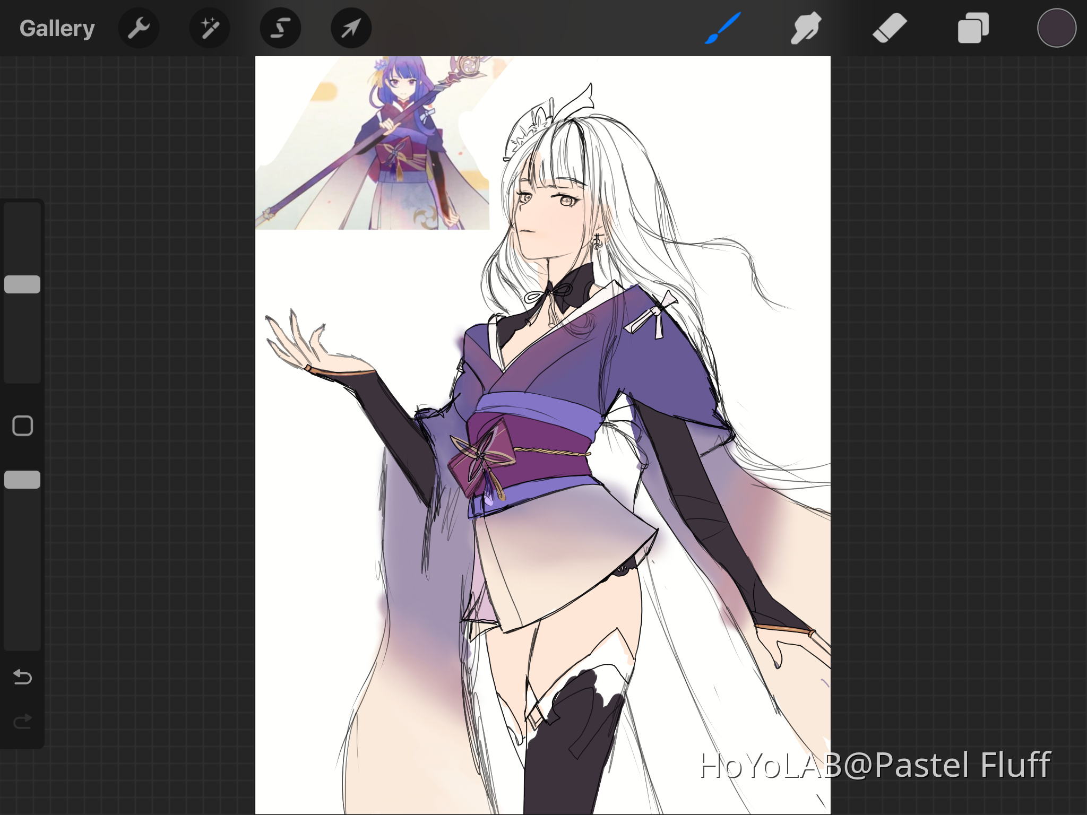Open the Layers panel
Viewport: 1087px width, 815px height.
point(973,28)
